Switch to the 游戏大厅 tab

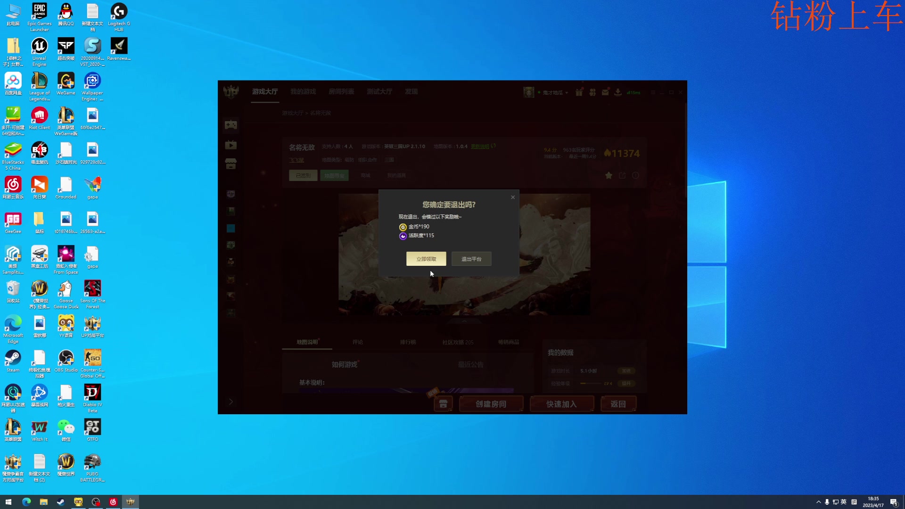coord(265,91)
